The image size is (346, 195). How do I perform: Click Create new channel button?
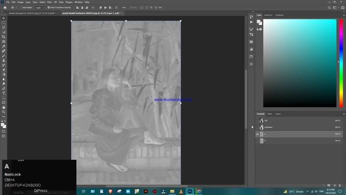click(x=335, y=185)
